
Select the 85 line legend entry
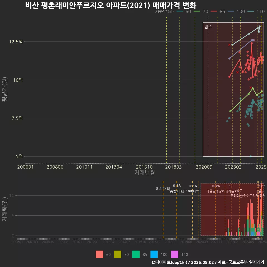click(218, 11)
